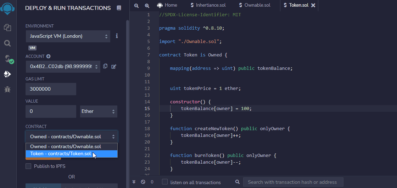397x188 pixels.
Task: Click the pragma solidity ^0.8.10 line
Action: pyautogui.click(x=192, y=28)
